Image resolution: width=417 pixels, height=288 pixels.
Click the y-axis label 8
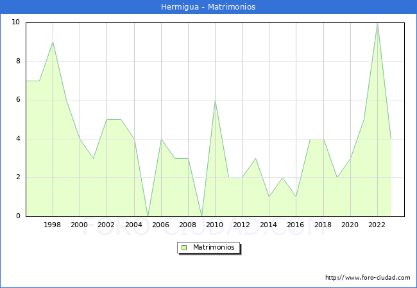[x=17, y=61]
